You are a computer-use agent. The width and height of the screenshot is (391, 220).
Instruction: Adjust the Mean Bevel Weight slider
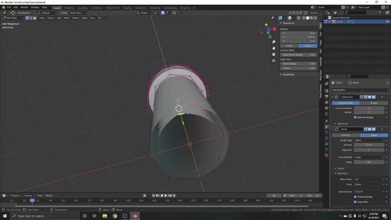(x=299, y=55)
